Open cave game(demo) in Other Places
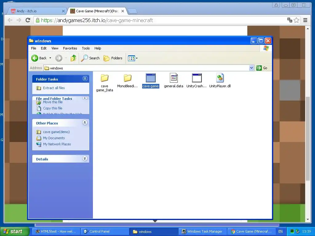 (56, 132)
